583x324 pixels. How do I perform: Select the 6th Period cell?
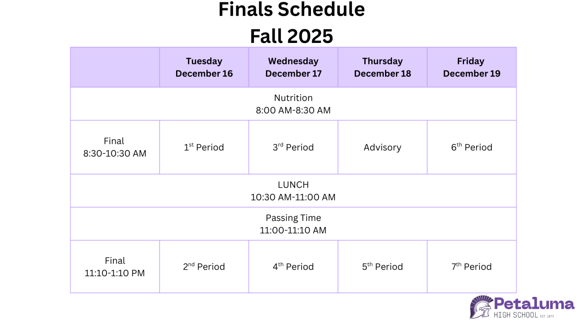471,147
